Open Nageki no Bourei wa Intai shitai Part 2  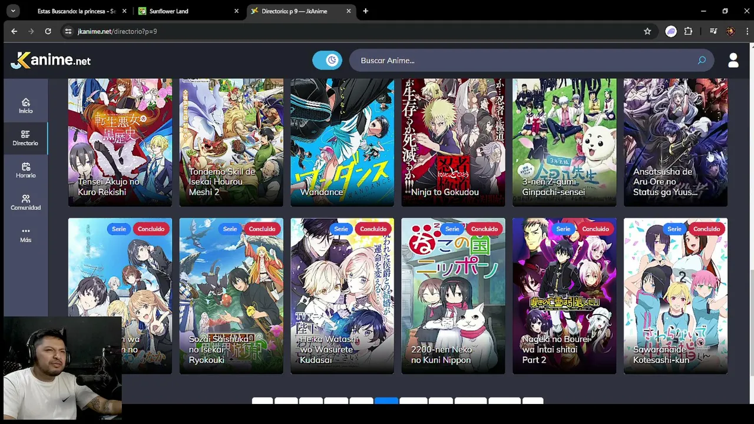[x=564, y=296]
